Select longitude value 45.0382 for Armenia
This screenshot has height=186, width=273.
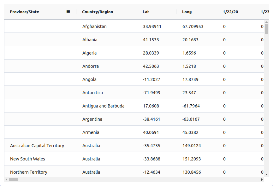tap(190, 132)
